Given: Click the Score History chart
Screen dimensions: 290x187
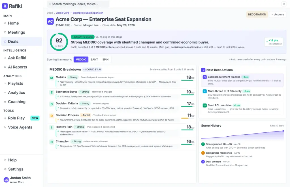Looking at the screenshot, I should pyautogui.click(x=242, y=135).
